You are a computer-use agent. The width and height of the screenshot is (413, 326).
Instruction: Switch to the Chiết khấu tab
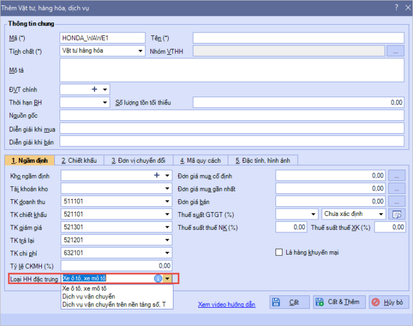point(78,160)
